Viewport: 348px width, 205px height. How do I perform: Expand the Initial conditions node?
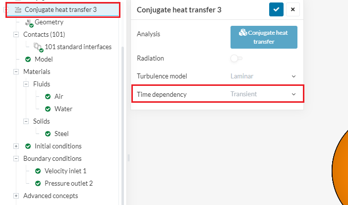coord(16,146)
